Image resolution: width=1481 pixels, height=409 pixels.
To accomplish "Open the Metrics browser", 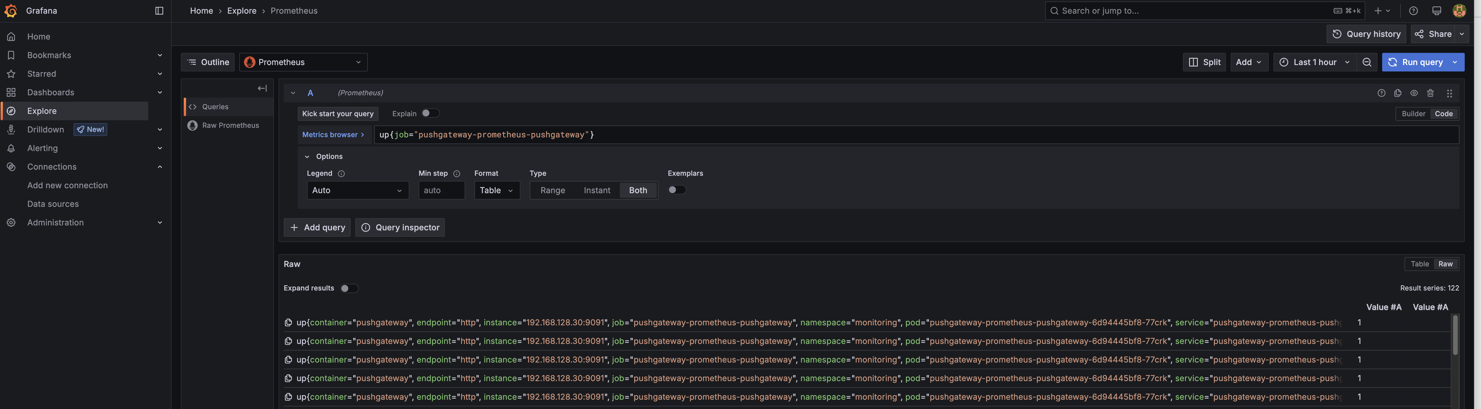I will (333, 134).
